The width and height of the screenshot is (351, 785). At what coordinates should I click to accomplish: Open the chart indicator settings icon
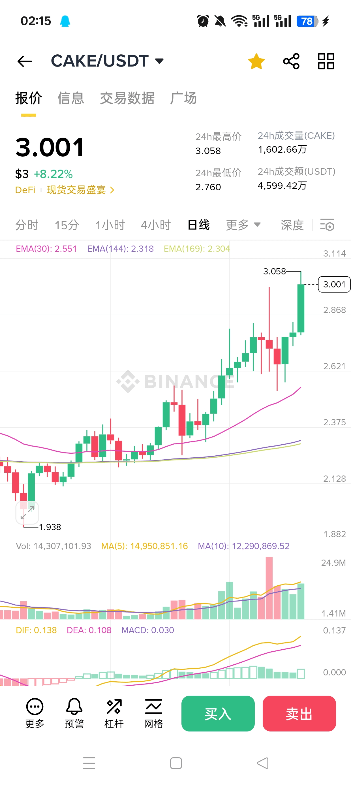click(x=327, y=225)
